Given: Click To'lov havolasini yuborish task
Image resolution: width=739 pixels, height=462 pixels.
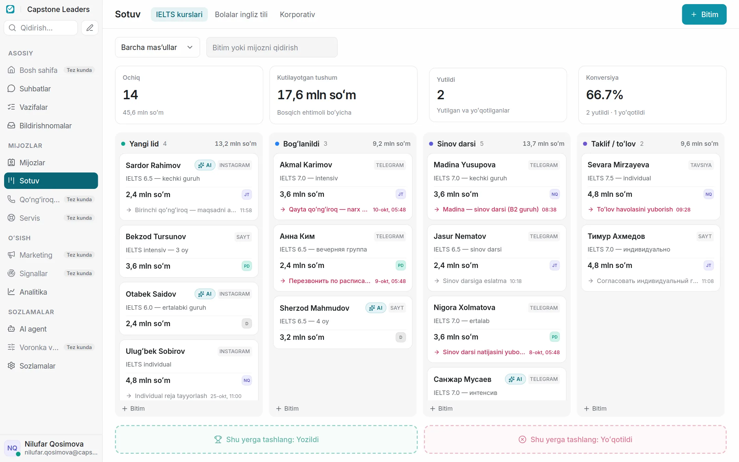Looking at the screenshot, I should point(639,209).
